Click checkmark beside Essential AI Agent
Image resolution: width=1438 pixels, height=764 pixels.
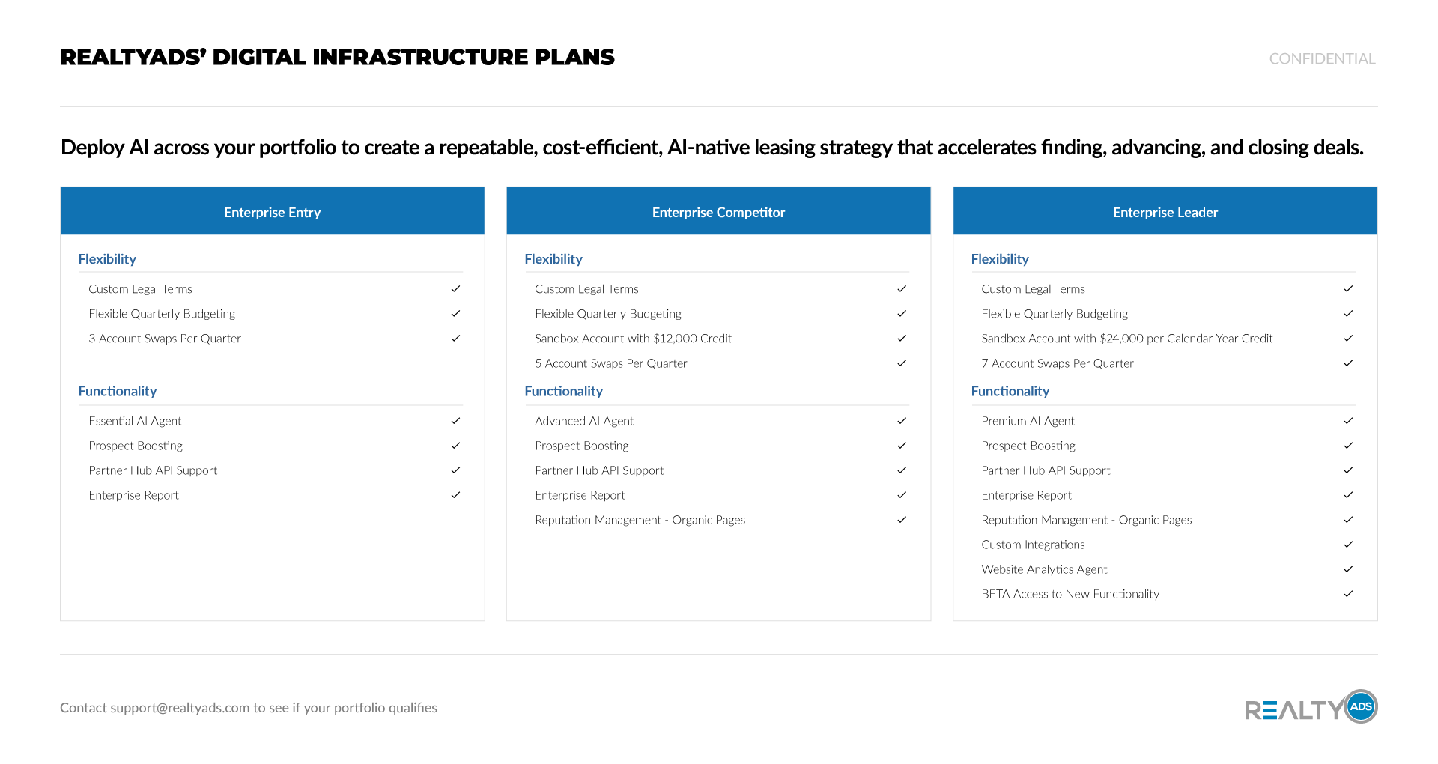point(455,421)
